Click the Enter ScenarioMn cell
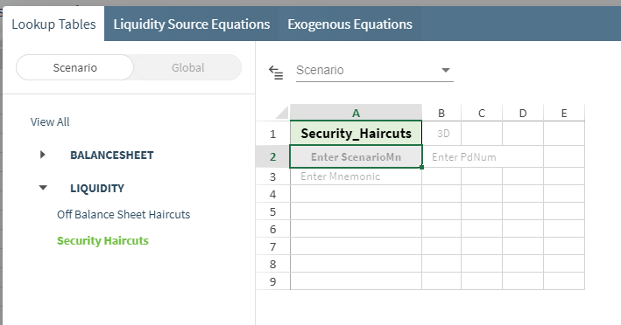 coord(356,156)
